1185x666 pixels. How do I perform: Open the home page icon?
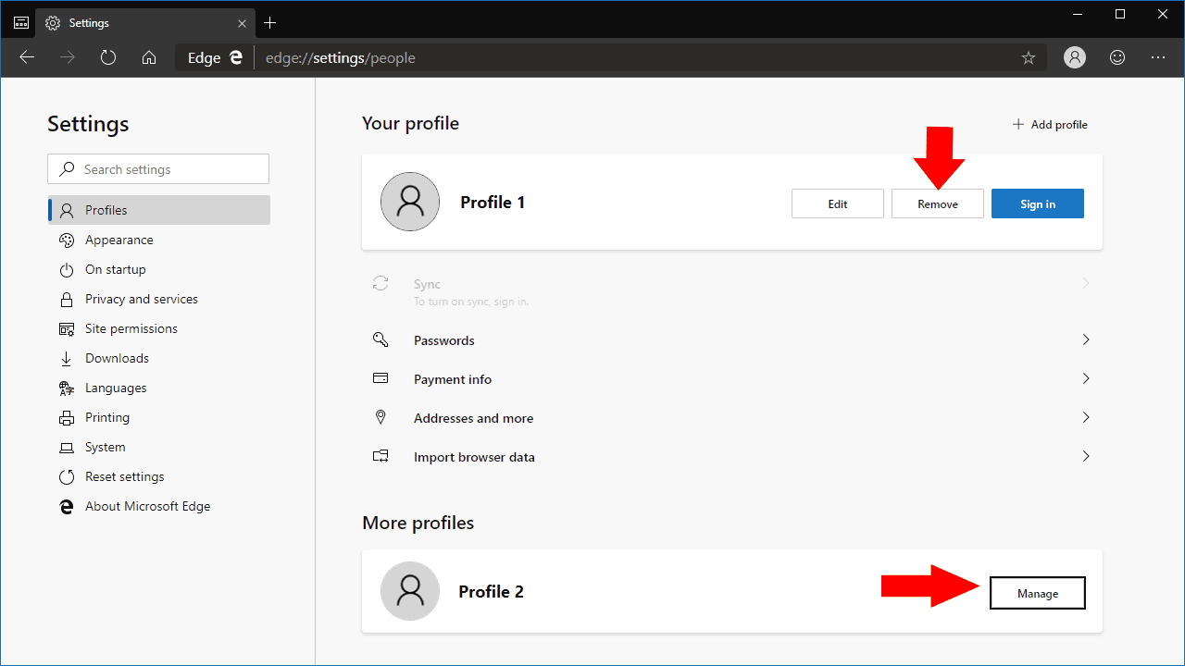click(x=149, y=57)
